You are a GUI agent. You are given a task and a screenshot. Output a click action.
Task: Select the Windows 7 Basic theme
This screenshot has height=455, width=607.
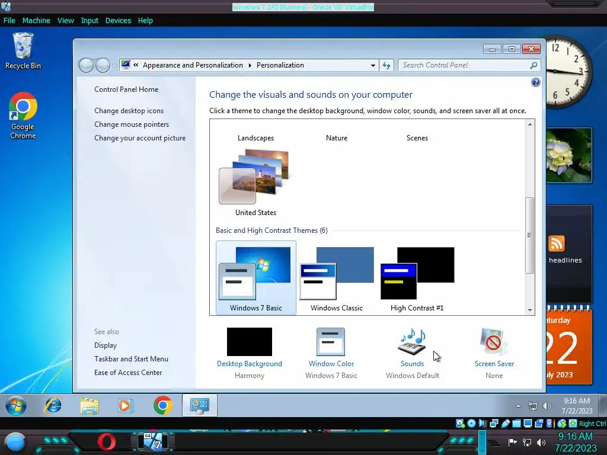coord(256,278)
